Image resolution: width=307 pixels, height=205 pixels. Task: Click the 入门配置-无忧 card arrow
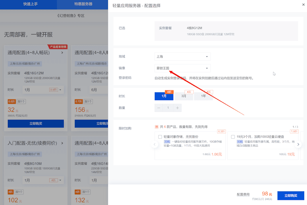click(62, 144)
